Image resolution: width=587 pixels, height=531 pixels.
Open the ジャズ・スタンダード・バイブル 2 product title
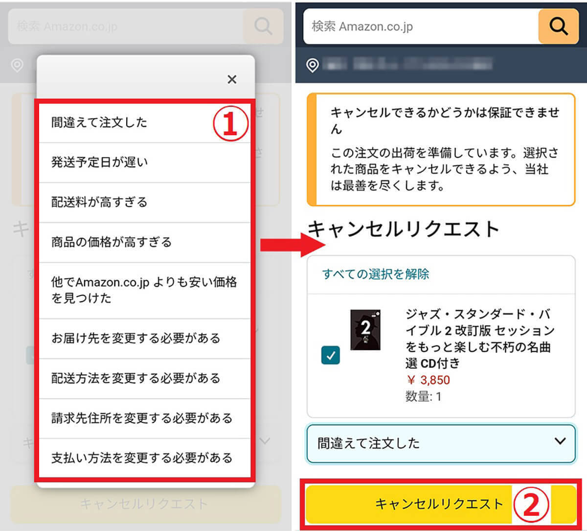[479, 338]
